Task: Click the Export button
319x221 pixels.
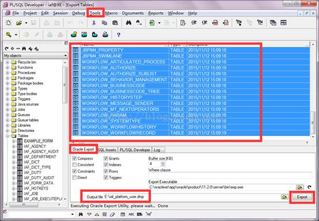Action: 302,197
